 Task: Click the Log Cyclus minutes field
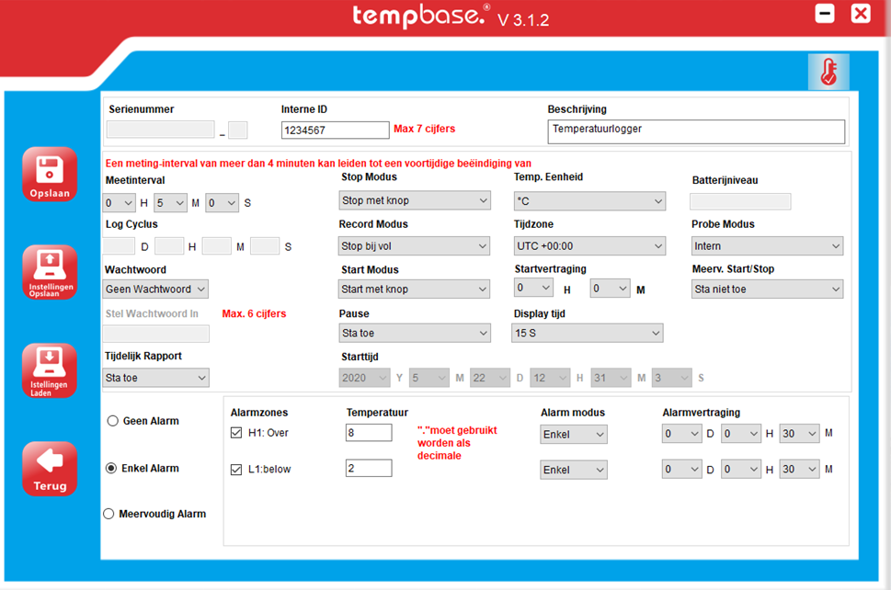tap(217, 246)
